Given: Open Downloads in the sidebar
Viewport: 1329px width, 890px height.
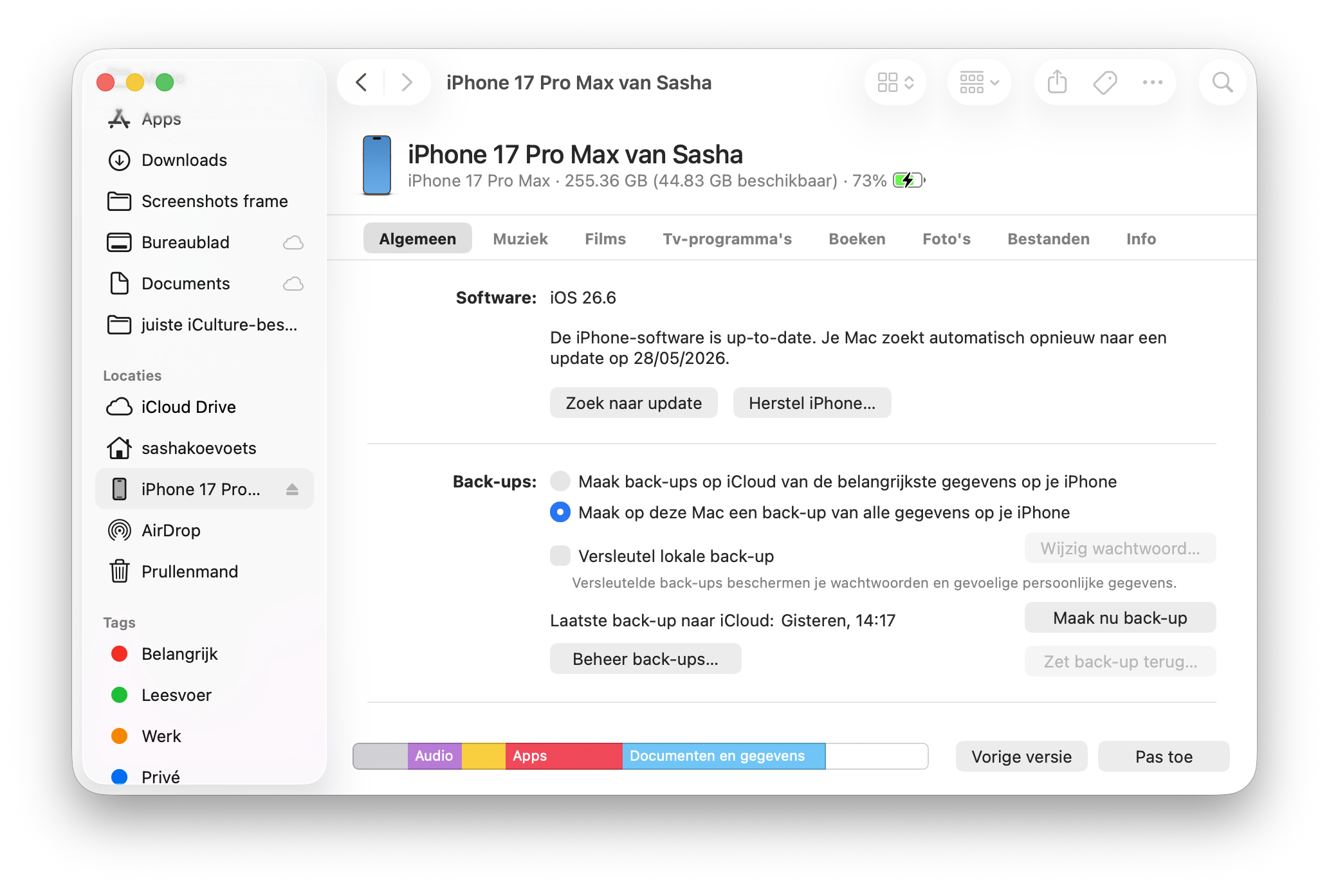Looking at the screenshot, I should pos(204,160).
